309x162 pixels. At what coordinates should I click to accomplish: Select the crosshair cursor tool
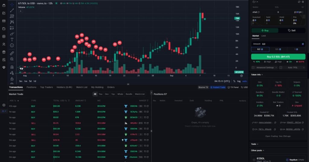coord(12,5)
